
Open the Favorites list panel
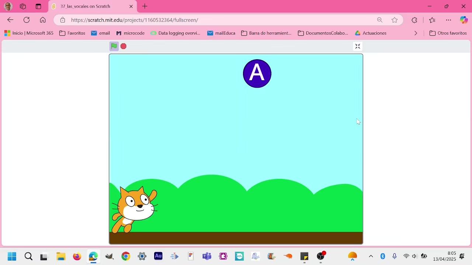pyautogui.click(x=432, y=20)
